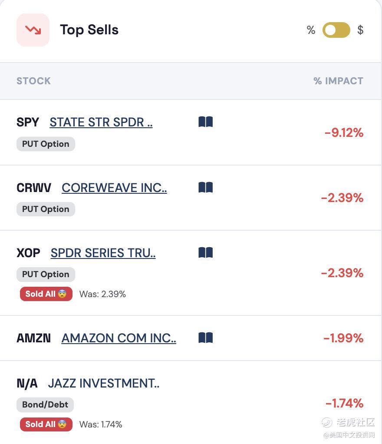Click the Sold All badge under XOP

pos(46,294)
